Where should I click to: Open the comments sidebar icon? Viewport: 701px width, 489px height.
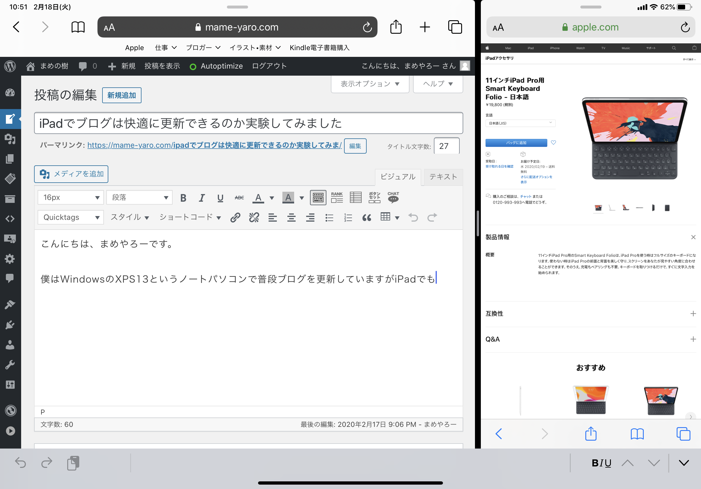(10, 278)
